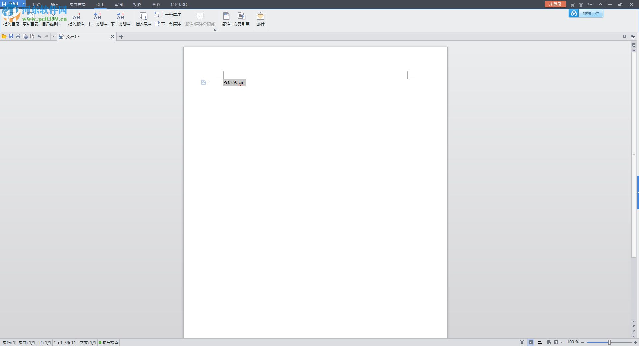
Task: Collapse the ribbon with the chevron
Action: (600, 4)
